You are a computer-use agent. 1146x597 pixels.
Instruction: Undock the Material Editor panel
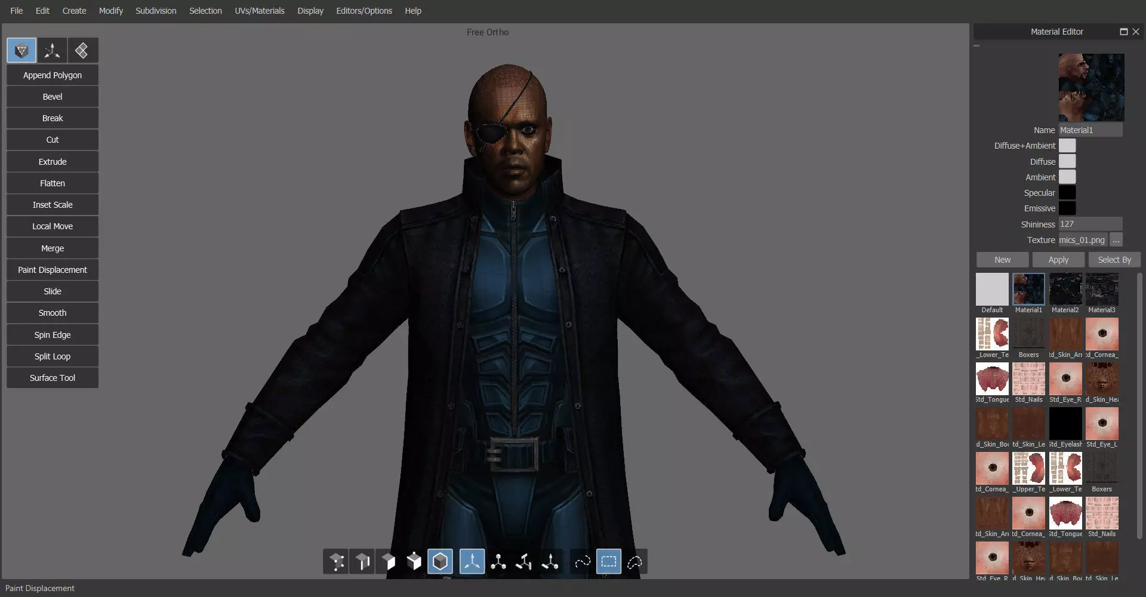point(1123,32)
